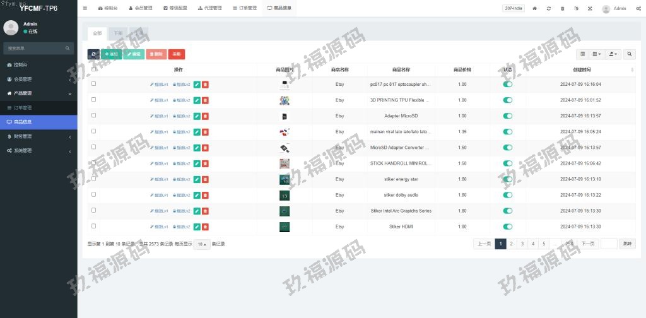
Task: Click the dark refresh button above table
Action: [93, 54]
